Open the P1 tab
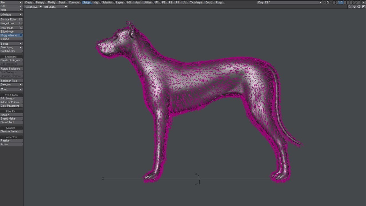This screenshot has width=366, height=206. pyautogui.click(x=157, y=2)
